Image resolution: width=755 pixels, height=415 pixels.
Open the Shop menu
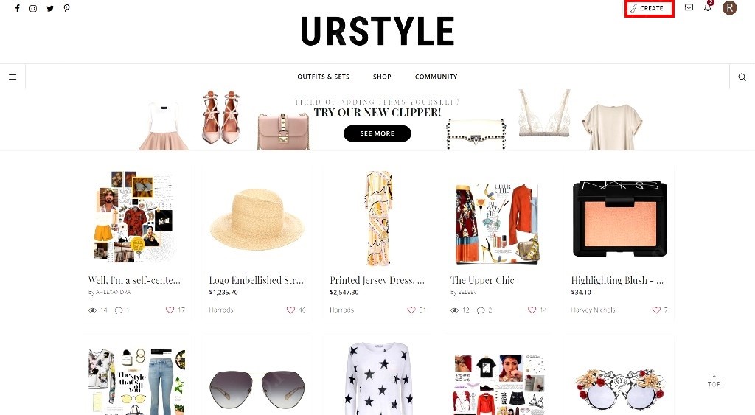coord(382,77)
